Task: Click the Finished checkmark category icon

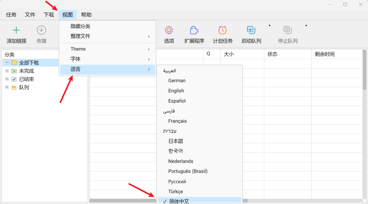Action: click(14, 79)
